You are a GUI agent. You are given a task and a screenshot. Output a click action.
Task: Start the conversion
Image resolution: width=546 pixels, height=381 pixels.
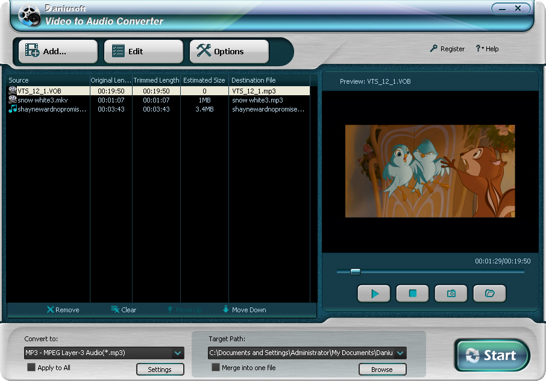click(492, 355)
